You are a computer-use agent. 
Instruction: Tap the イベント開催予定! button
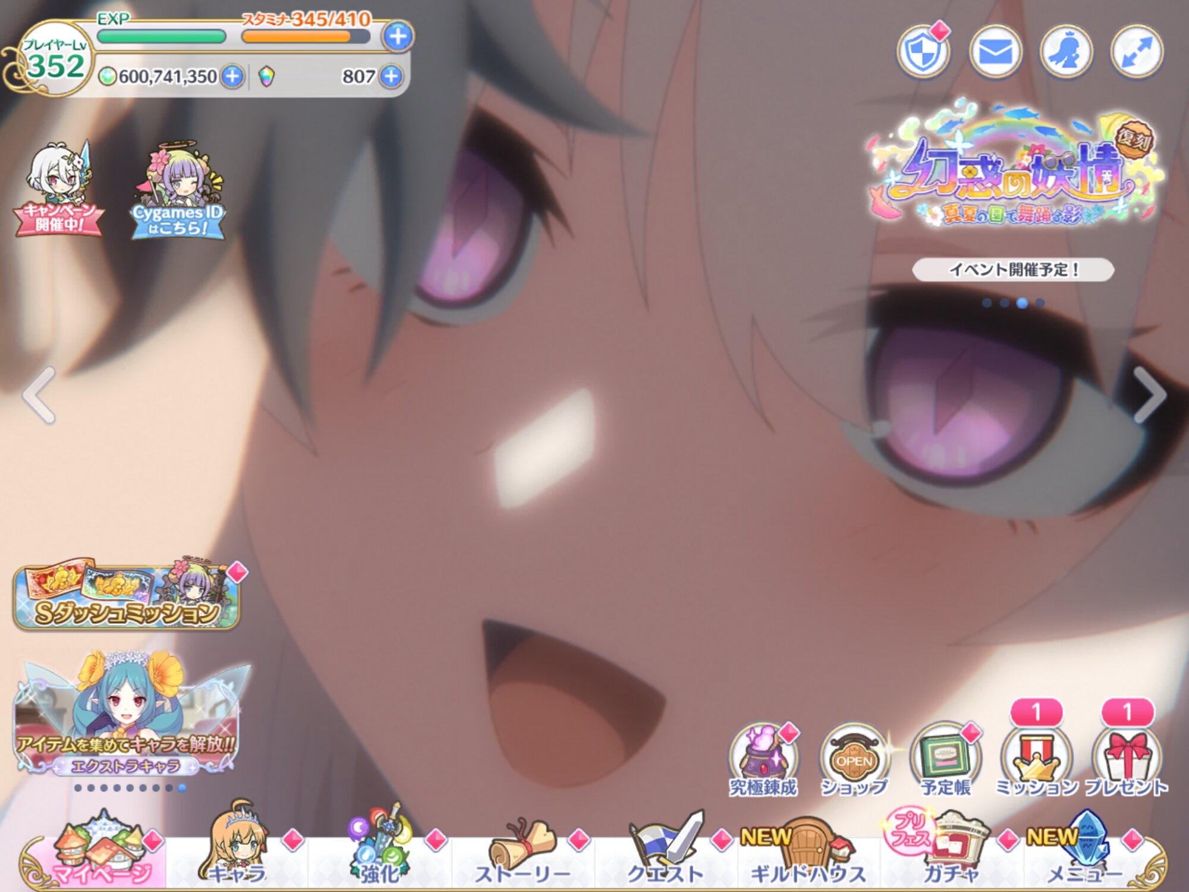(x=1013, y=269)
